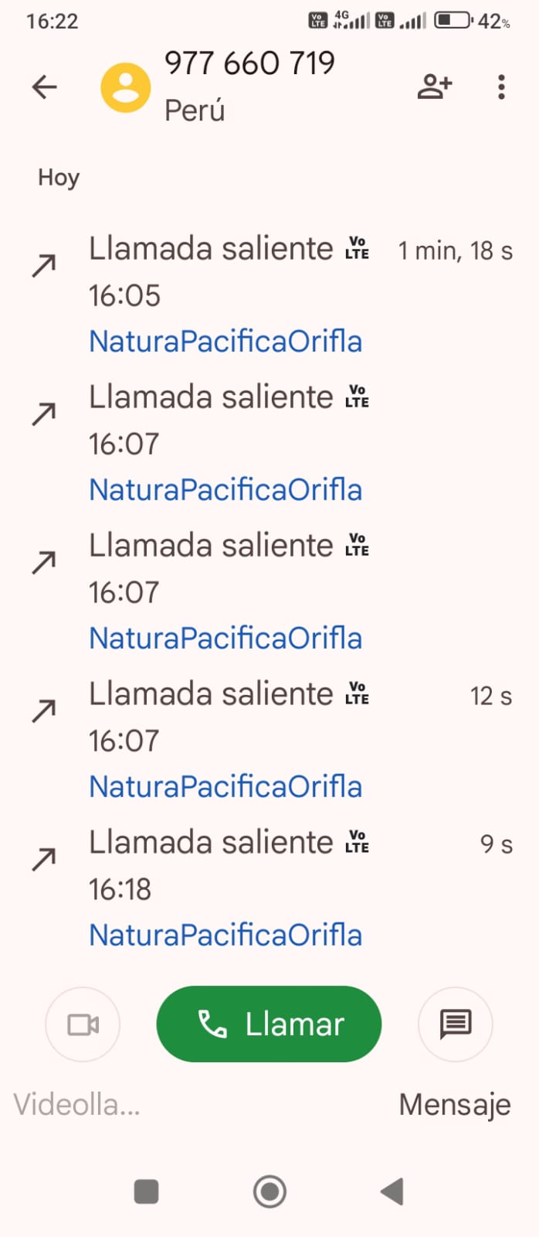Tap the Android back triangle button
Image resolution: width=539 pixels, height=1237 pixels.
click(392, 1191)
